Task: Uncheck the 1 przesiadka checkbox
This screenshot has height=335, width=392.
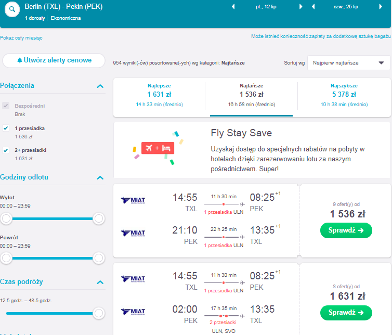Action: pyautogui.click(x=6, y=128)
